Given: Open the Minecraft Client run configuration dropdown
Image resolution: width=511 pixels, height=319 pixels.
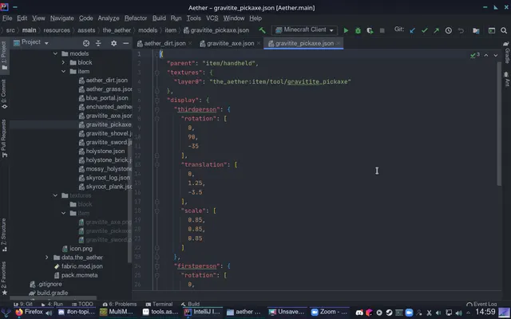Looking at the screenshot, I should pyautogui.click(x=305, y=30).
